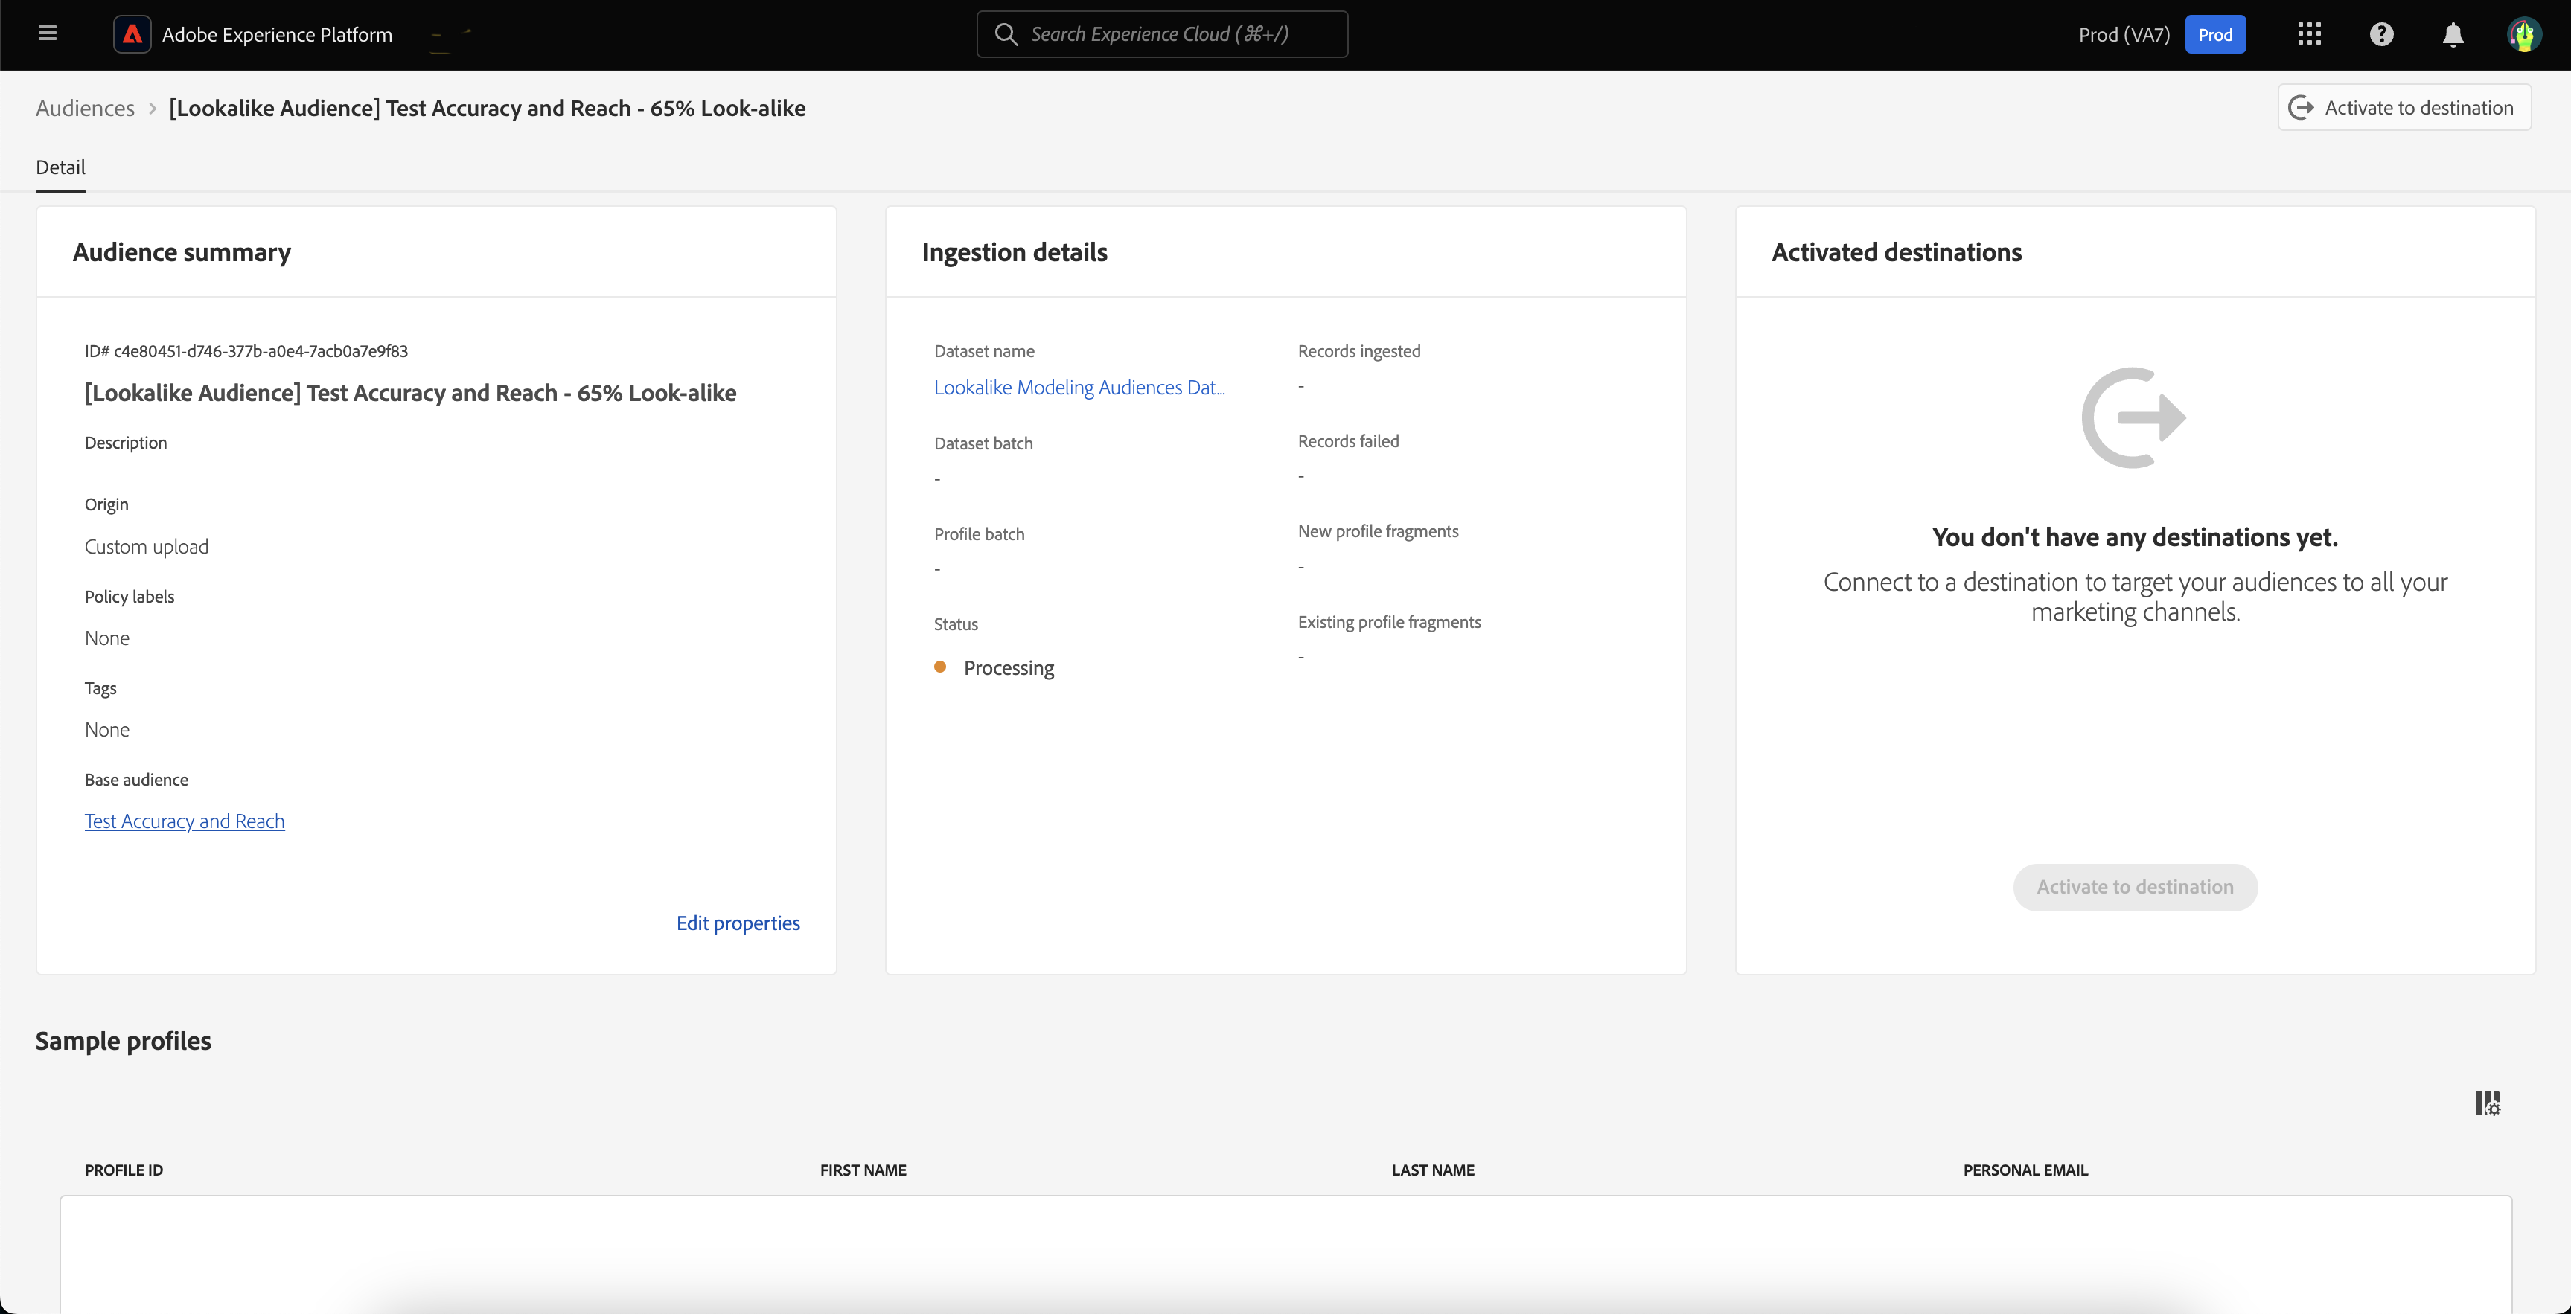Image resolution: width=2571 pixels, height=1314 pixels.
Task: Open the app switcher grid icon
Action: (2308, 34)
